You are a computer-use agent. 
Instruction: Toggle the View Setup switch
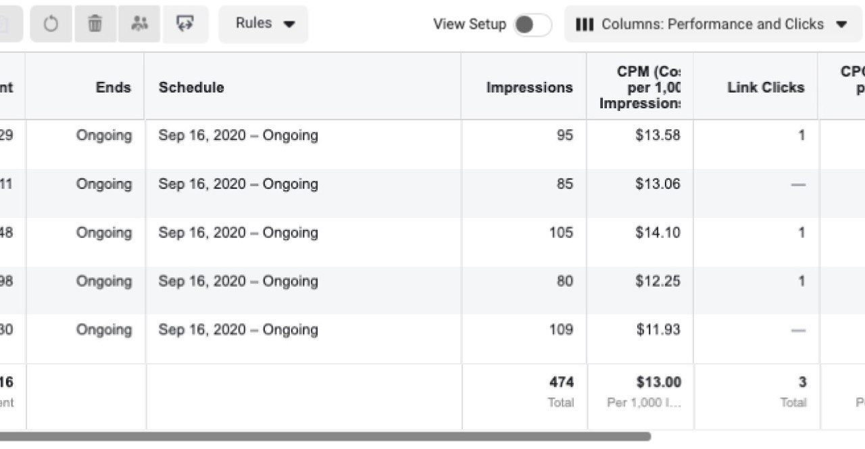[x=533, y=24]
